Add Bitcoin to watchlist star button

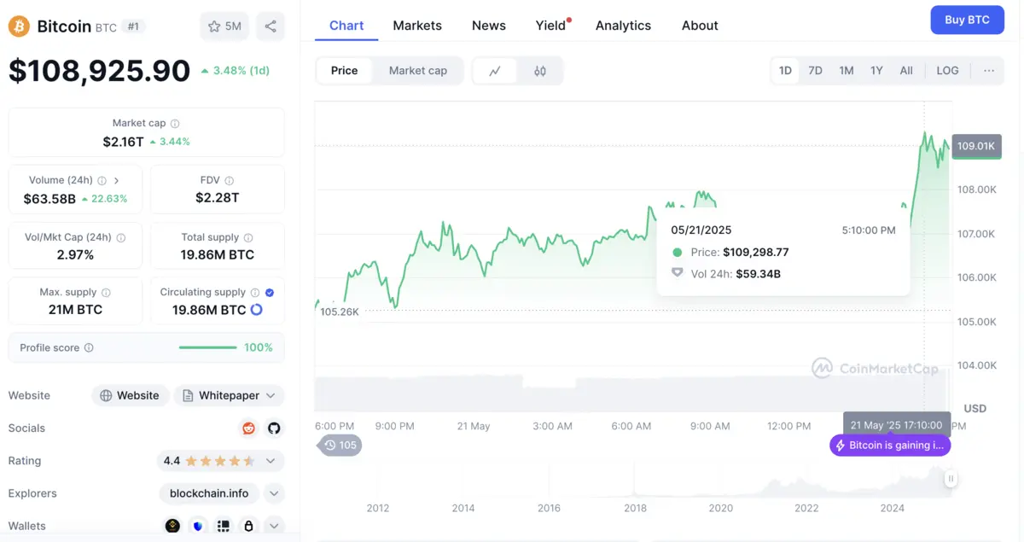pos(224,26)
